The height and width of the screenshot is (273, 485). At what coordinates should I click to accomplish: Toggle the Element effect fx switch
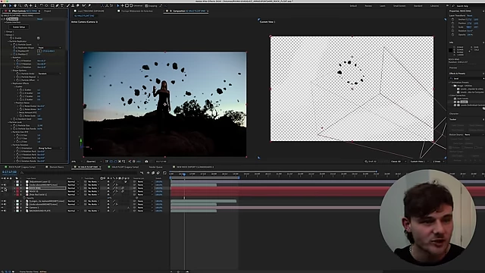tap(5, 19)
